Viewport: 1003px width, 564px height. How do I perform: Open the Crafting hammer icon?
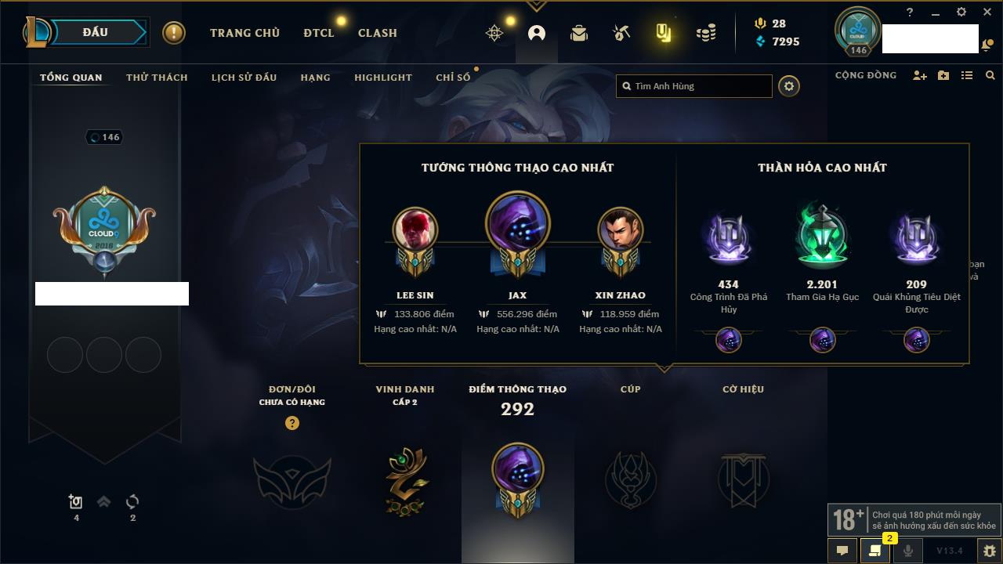tap(621, 33)
